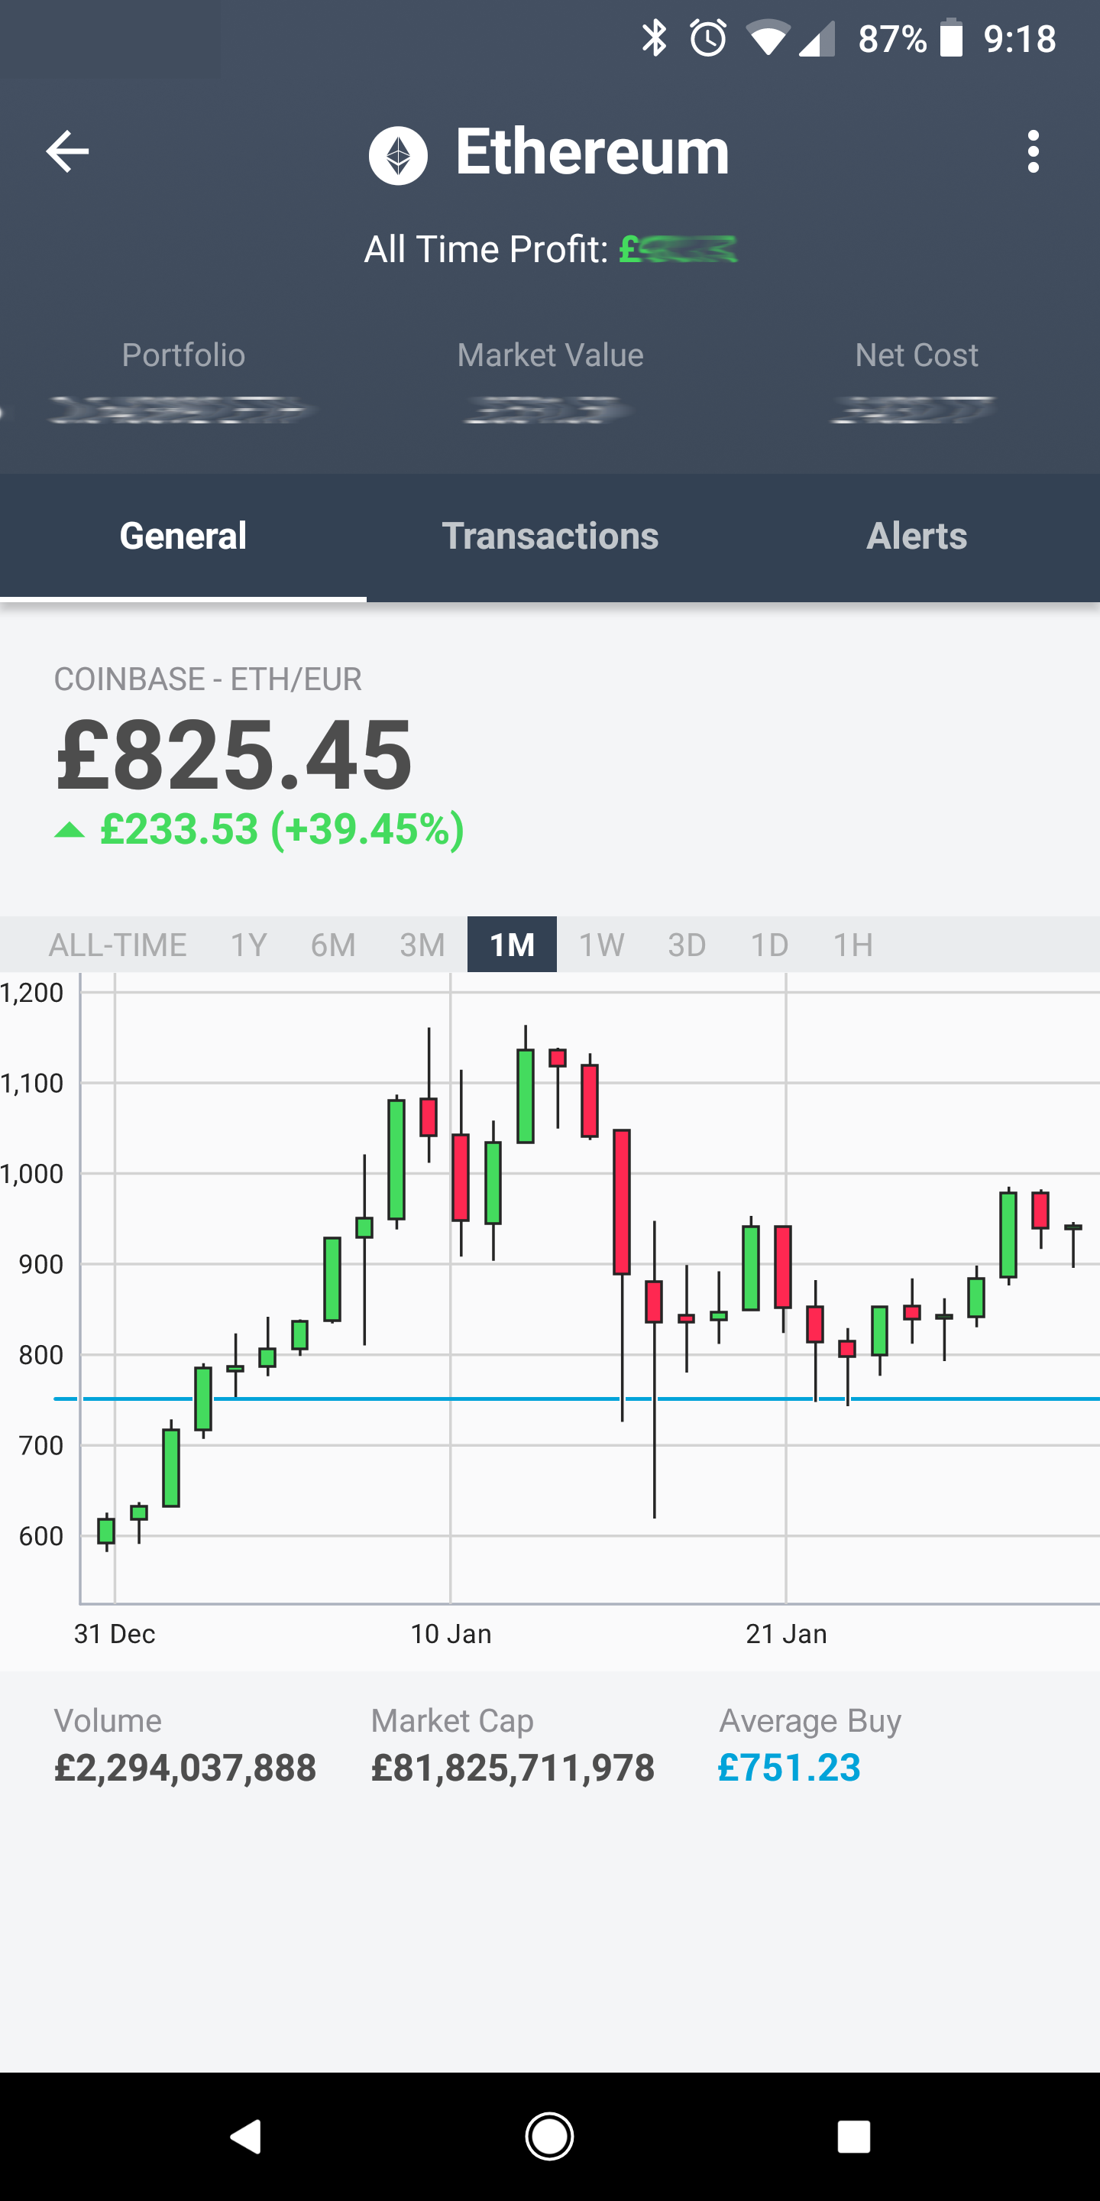Viewport: 1100px width, 2201px height.
Task: Tap Average Buy value £751.23
Action: click(x=789, y=1768)
